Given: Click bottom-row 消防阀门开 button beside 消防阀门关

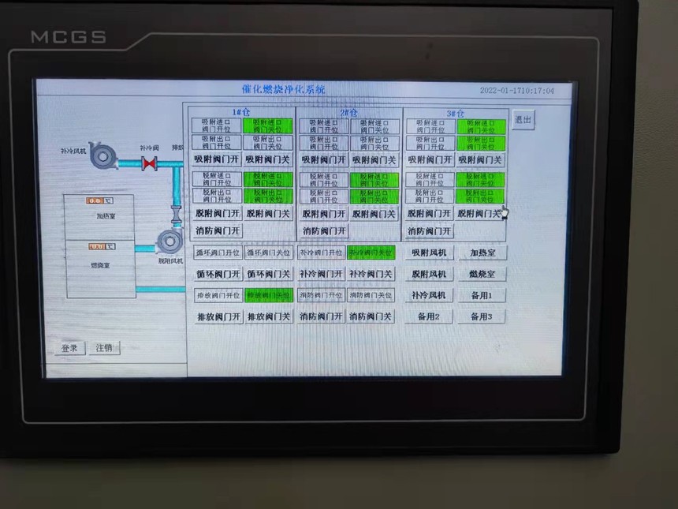Looking at the screenshot, I should click(x=322, y=316).
